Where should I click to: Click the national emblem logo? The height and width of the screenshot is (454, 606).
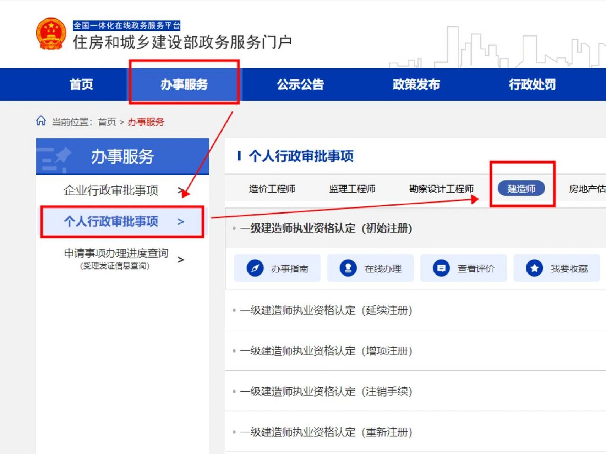[51, 34]
